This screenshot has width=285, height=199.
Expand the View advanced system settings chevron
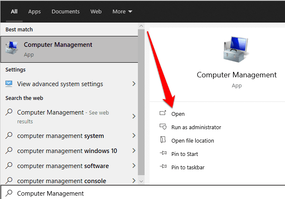134,84
